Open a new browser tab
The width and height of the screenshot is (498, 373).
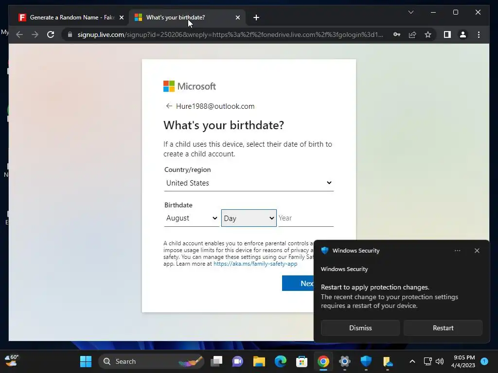pos(256,17)
